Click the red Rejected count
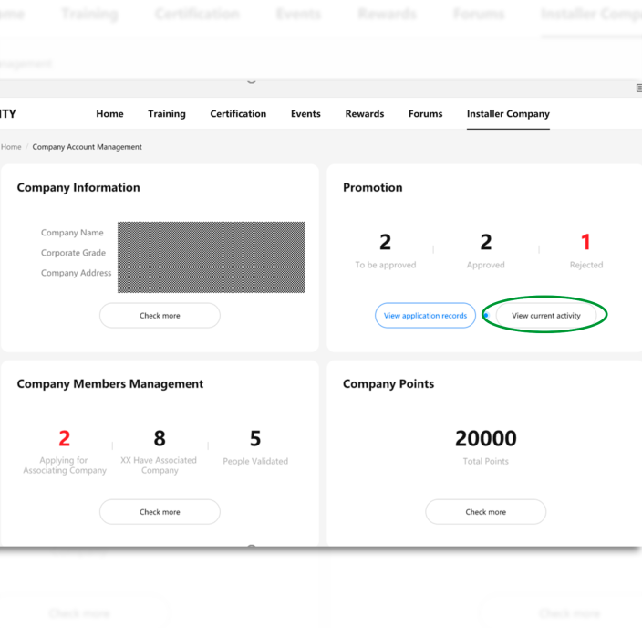The width and height of the screenshot is (642, 628). click(585, 242)
